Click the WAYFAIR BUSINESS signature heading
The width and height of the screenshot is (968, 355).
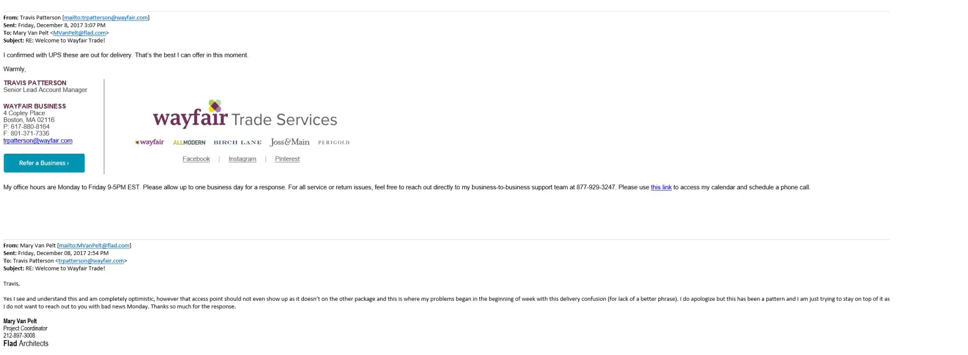34,106
